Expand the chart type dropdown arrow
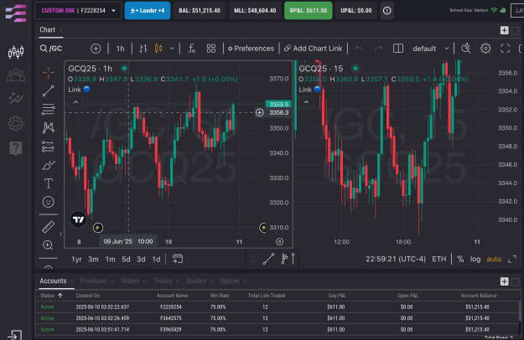The width and height of the screenshot is (524, 340). pos(172,49)
